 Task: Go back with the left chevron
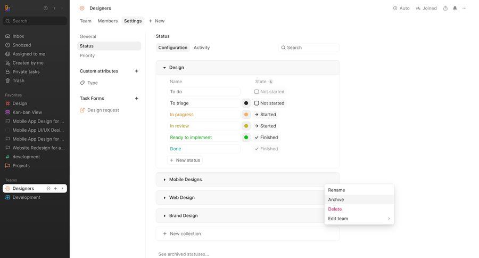tap(54, 9)
